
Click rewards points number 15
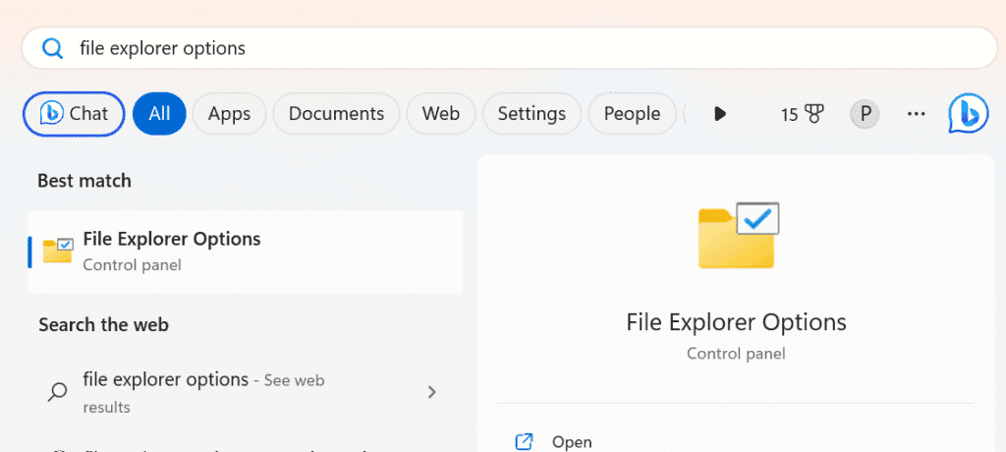(789, 115)
